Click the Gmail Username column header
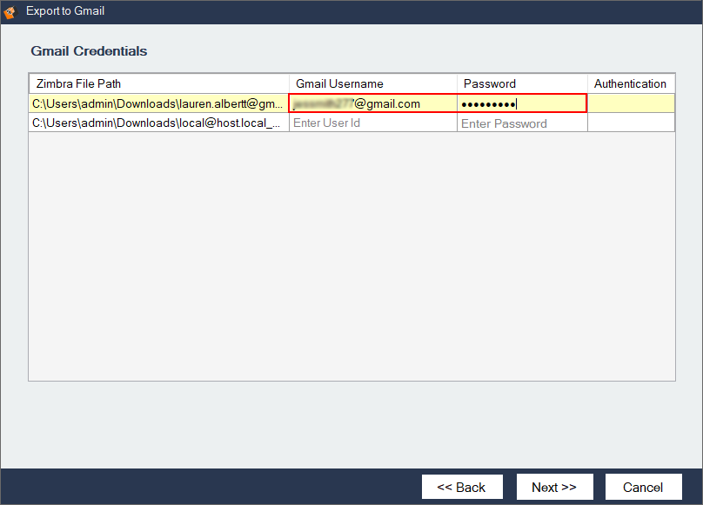Viewport: 703px width, 505px height. coord(372,83)
